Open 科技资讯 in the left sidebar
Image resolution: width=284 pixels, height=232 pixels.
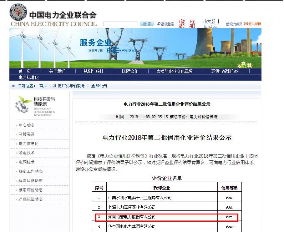tap(27, 134)
